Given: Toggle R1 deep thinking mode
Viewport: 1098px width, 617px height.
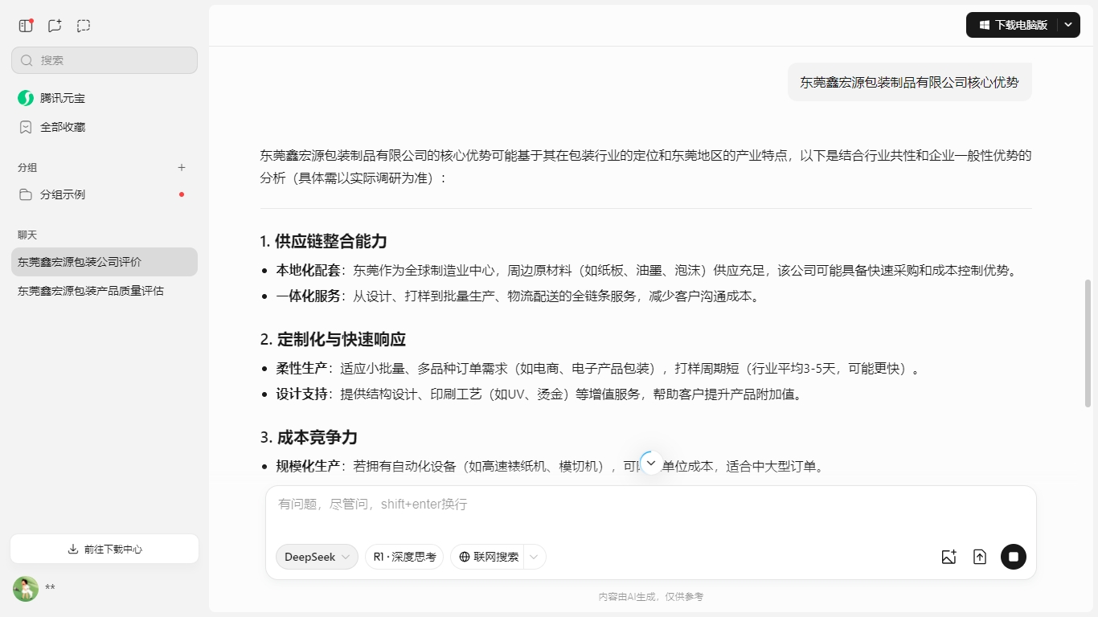Looking at the screenshot, I should click(404, 557).
